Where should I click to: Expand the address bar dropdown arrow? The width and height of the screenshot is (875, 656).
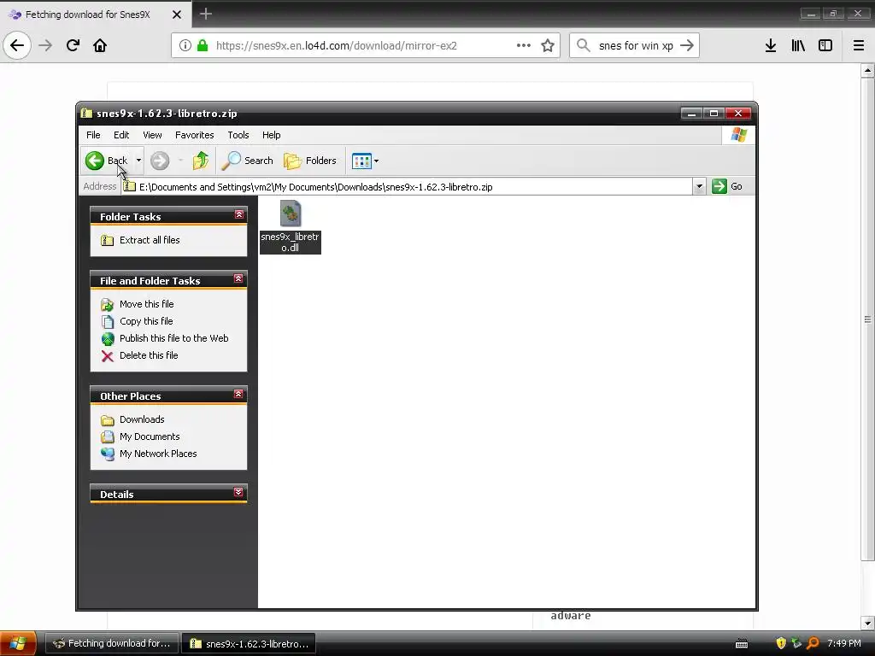[x=699, y=187]
